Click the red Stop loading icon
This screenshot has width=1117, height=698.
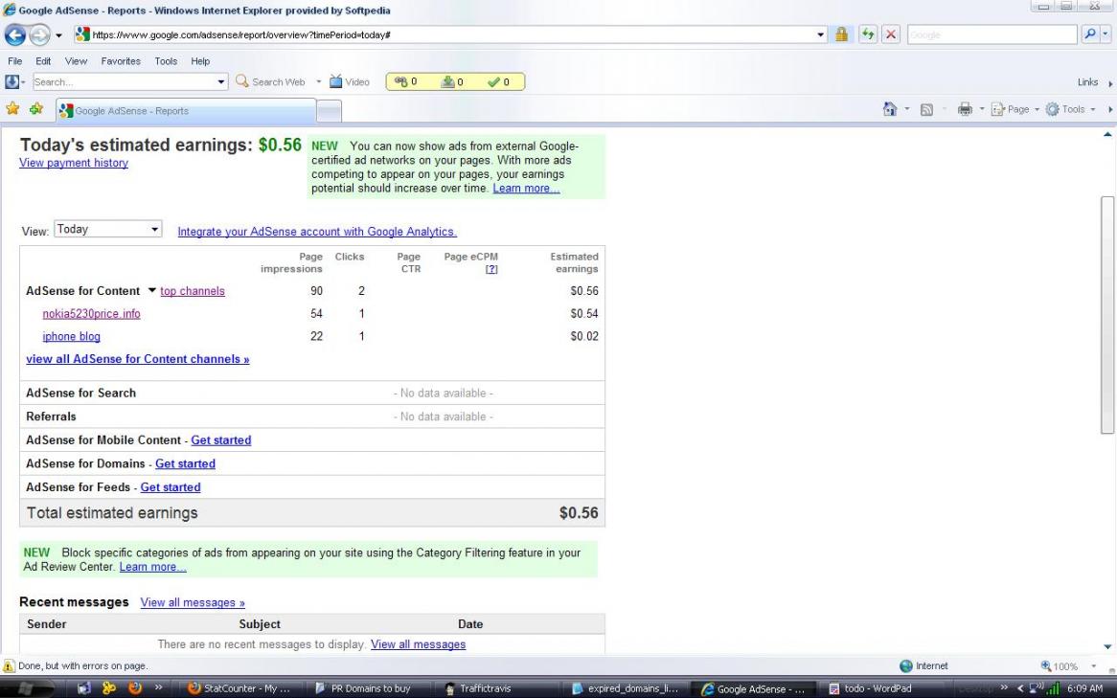pos(891,34)
